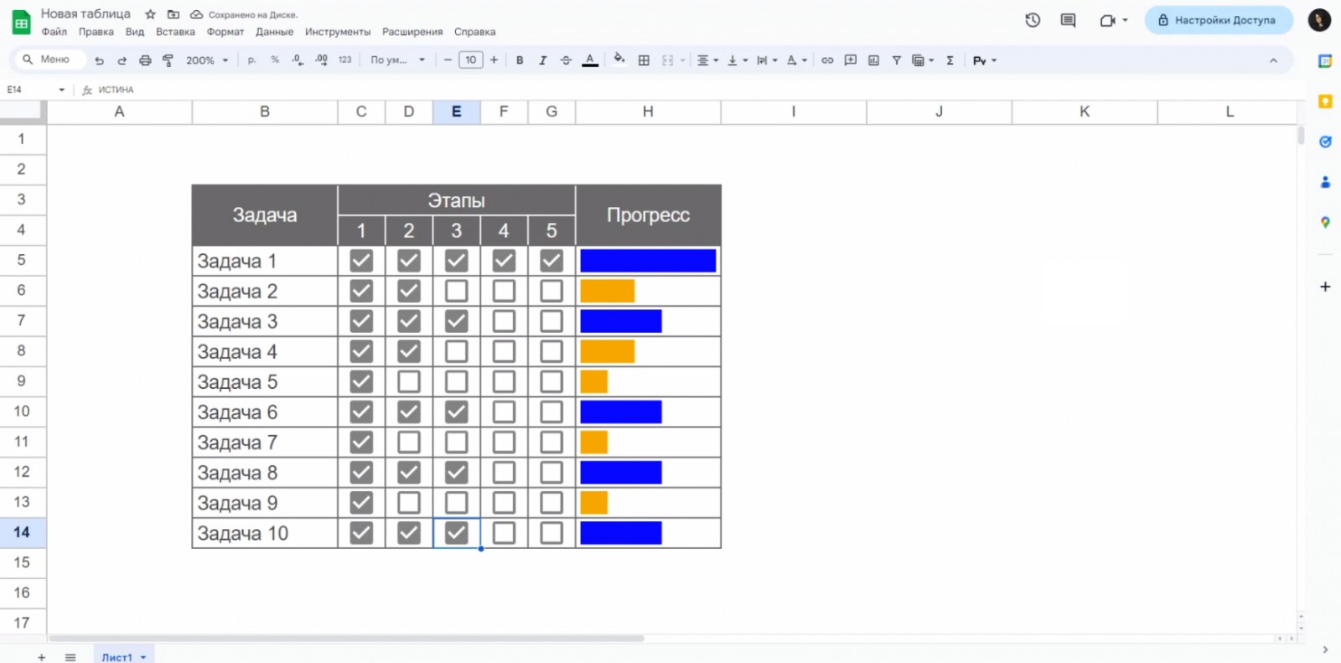
Task: Uncheck stage 1 for Задача 2
Action: pyautogui.click(x=361, y=291)
